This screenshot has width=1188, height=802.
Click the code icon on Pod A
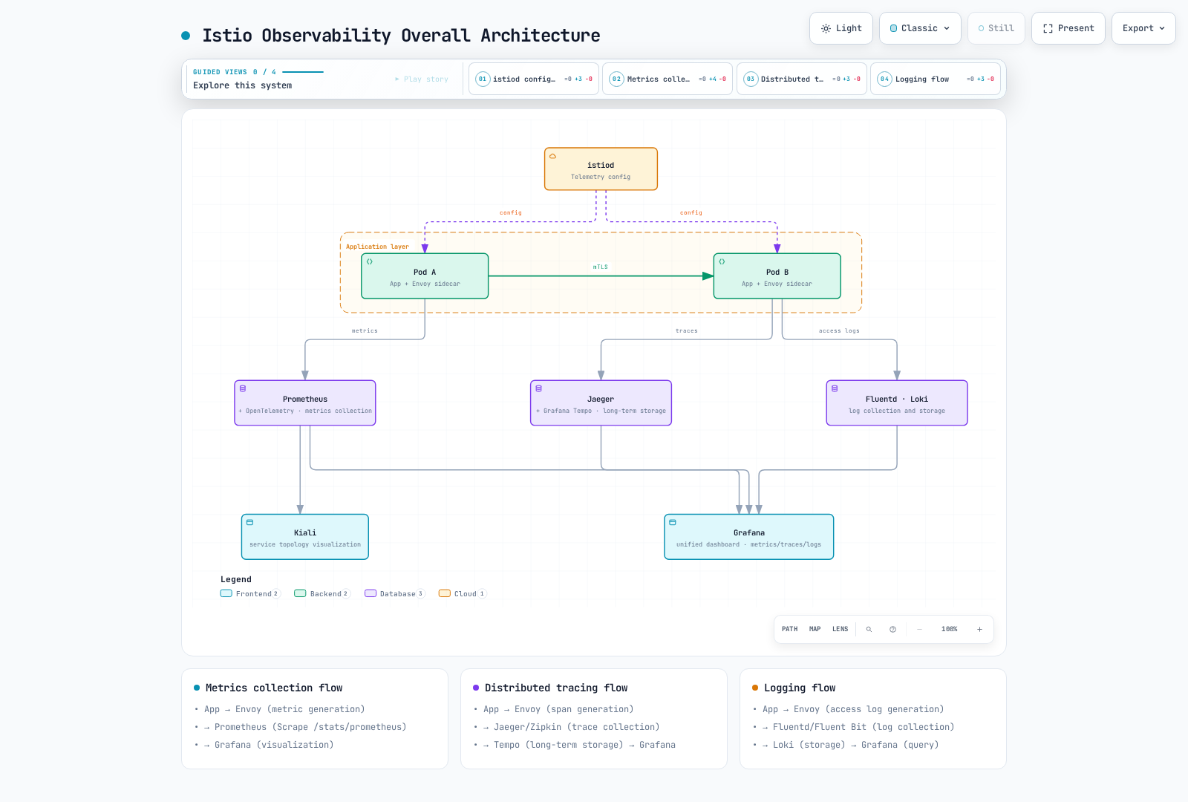coord(369,261)
